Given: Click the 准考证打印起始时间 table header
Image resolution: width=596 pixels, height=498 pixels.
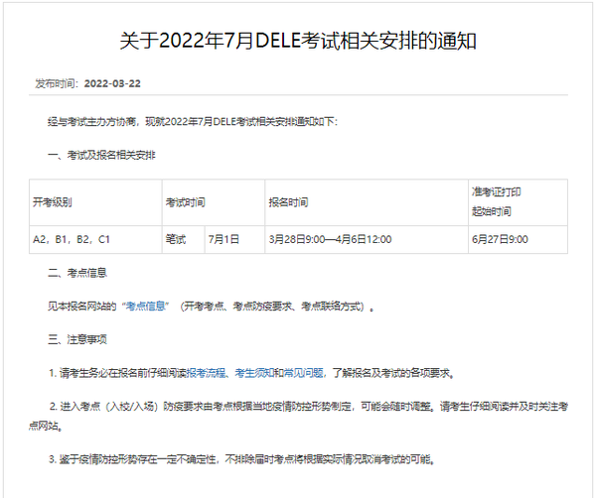Looking at the screenshot, I should pos(518,202).
